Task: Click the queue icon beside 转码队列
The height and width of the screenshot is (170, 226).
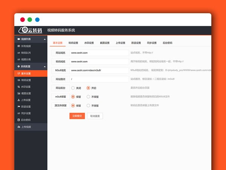Action: [19, 53]
